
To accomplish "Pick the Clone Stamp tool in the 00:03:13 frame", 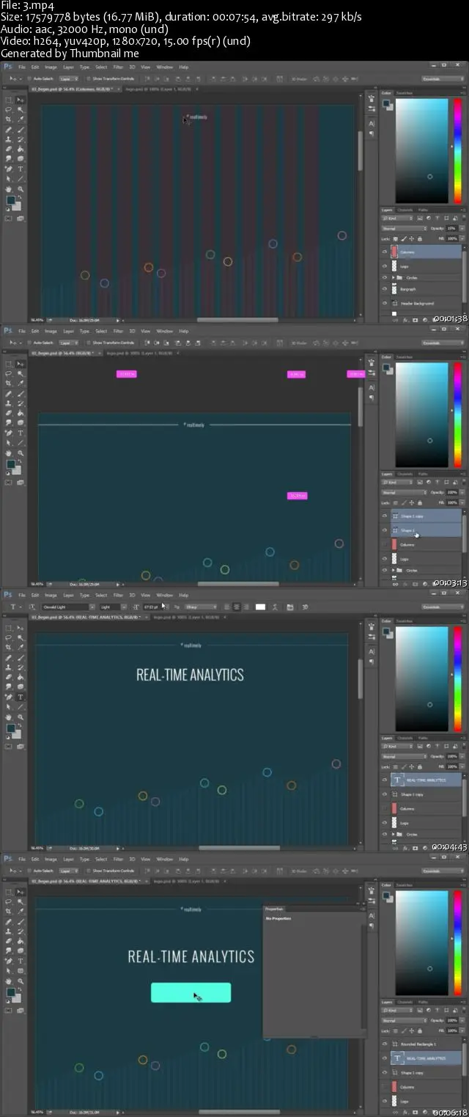I will coord(8,403).
